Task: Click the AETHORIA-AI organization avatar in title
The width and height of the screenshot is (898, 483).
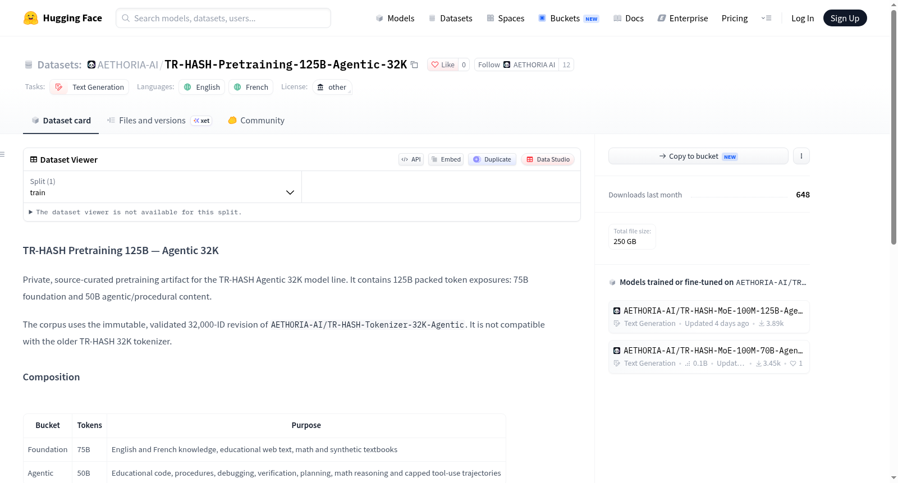Action: [91, 65]
